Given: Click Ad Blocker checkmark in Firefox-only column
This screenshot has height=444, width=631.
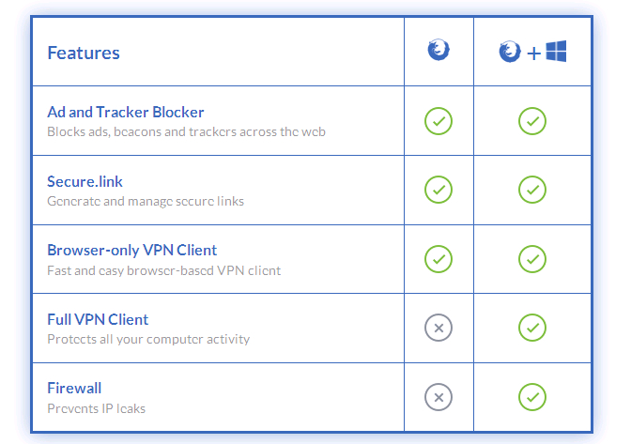Looking at the screenshot, I should coord(438,120).
